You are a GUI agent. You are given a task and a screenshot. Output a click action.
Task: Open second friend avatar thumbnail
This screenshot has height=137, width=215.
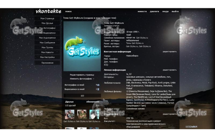coord(82,114)
